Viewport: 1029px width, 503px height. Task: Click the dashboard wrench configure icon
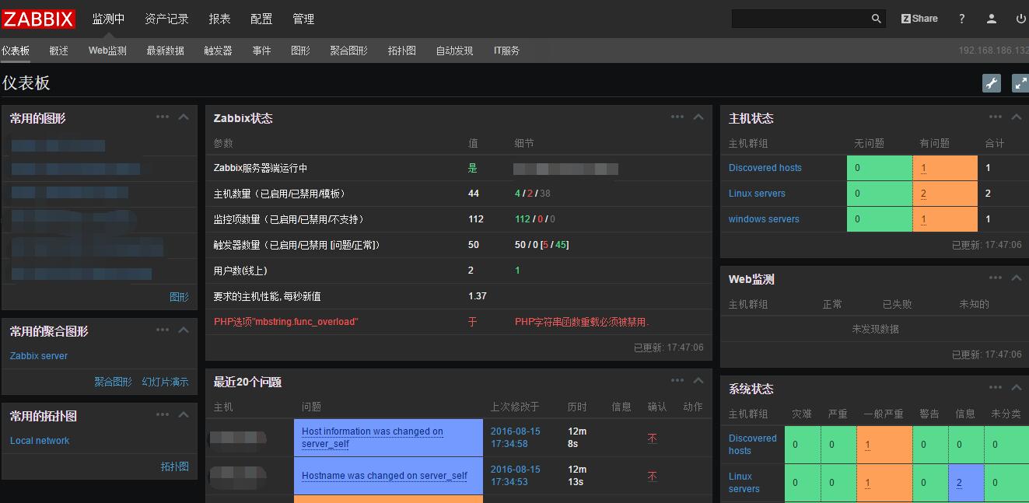point(992,83)
